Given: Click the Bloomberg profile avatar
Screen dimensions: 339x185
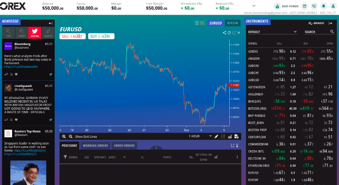Looking at the screenshot, I should click(8, 46).
